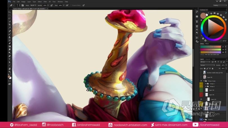Screen dimensions: 228x128
Task: Open eraser Mode dropdown
Action: coord(33,5)
